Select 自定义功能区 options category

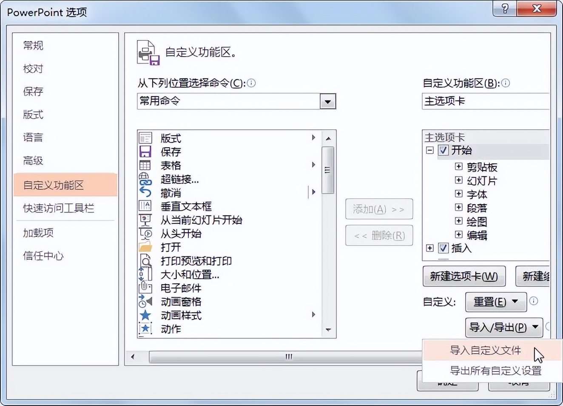coord(65,185)
